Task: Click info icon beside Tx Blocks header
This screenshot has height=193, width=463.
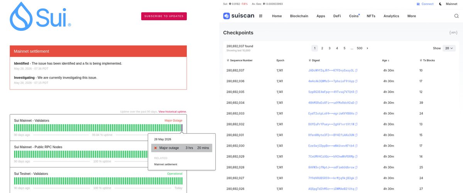Action: click(421, 61)
